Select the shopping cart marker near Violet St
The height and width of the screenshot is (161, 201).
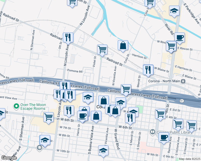tap(102, 49)
